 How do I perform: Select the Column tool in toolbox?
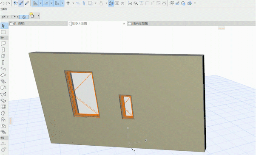[x=3, y=63]
